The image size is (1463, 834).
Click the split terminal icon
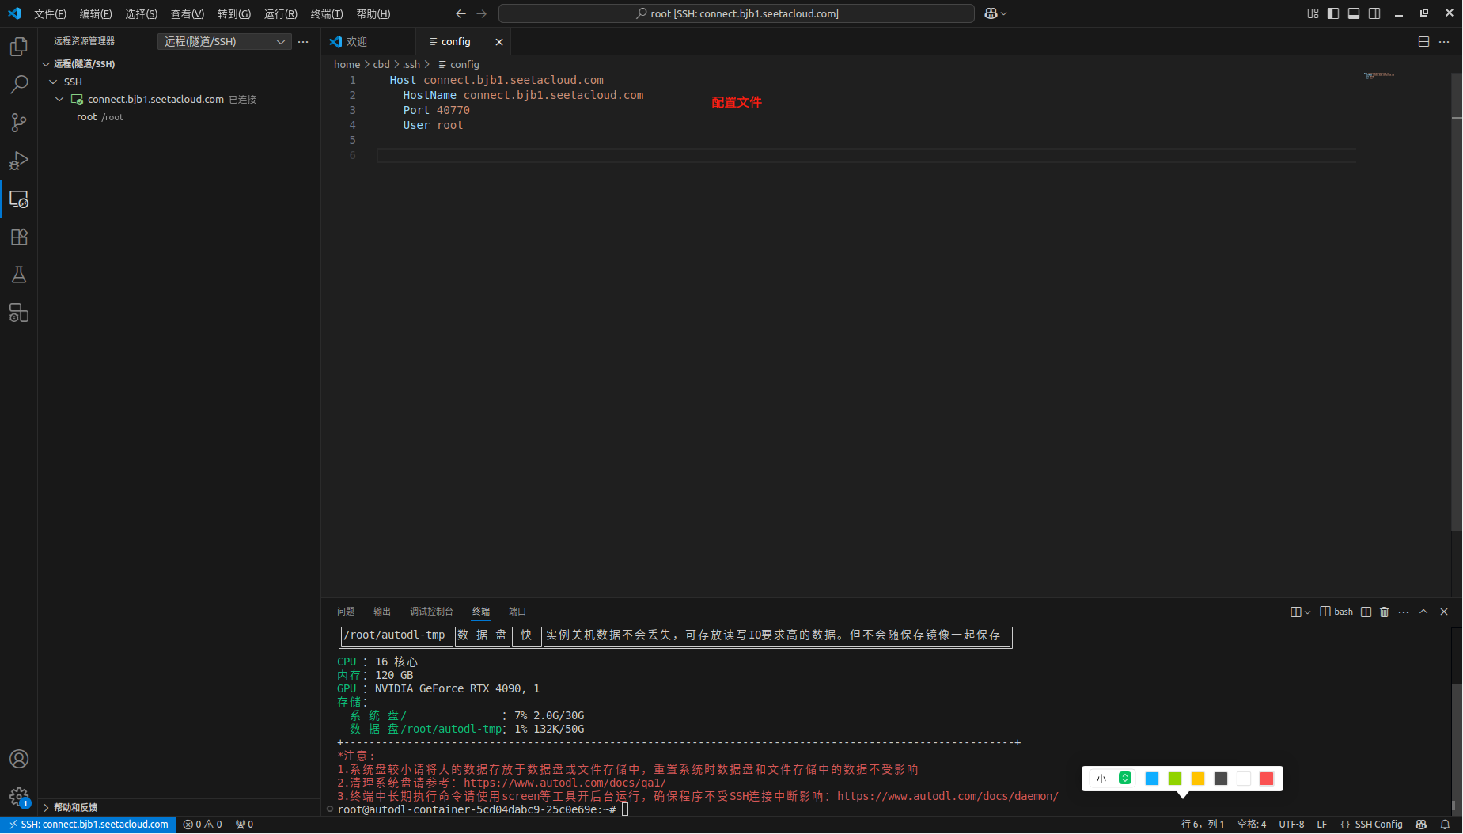pyautogui.click(x=1366, y=611)
